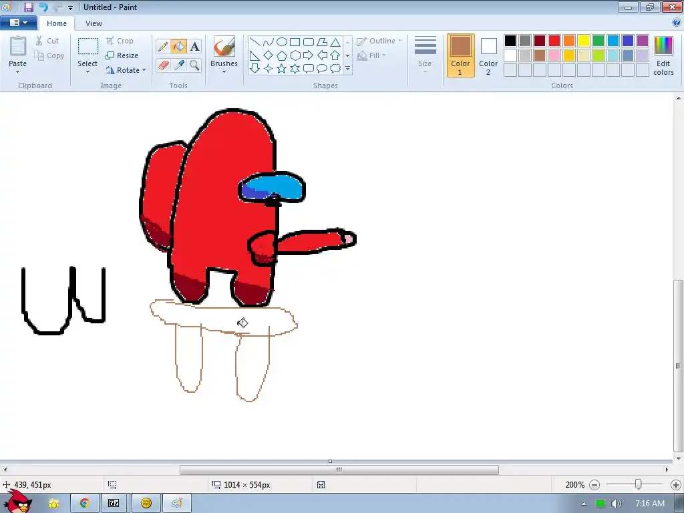684x513 pixels.
Task: Choose the Down arrow shape
Action: coord(255,69)
